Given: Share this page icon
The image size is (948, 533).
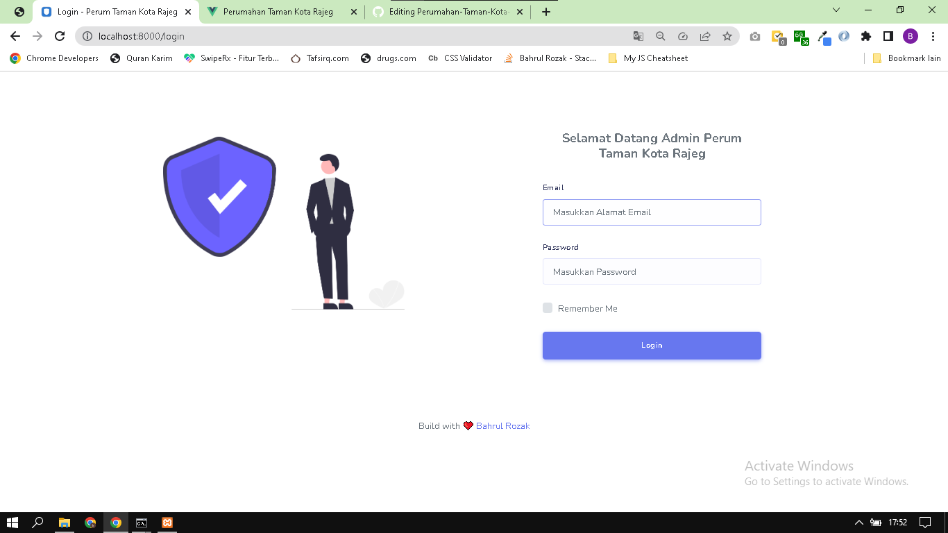Looking at the screenshot, I should [705, 36].
